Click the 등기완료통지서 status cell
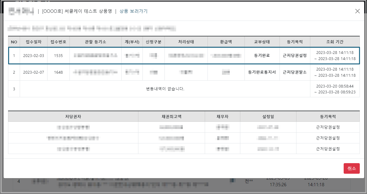The height and width of the screenshot is (194, 367). pos(262,72)
